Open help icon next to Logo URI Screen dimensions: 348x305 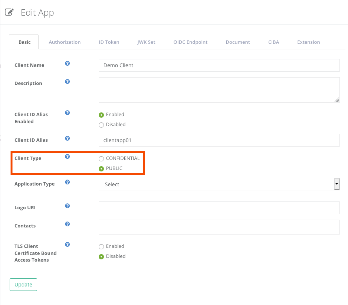(68, 206)
